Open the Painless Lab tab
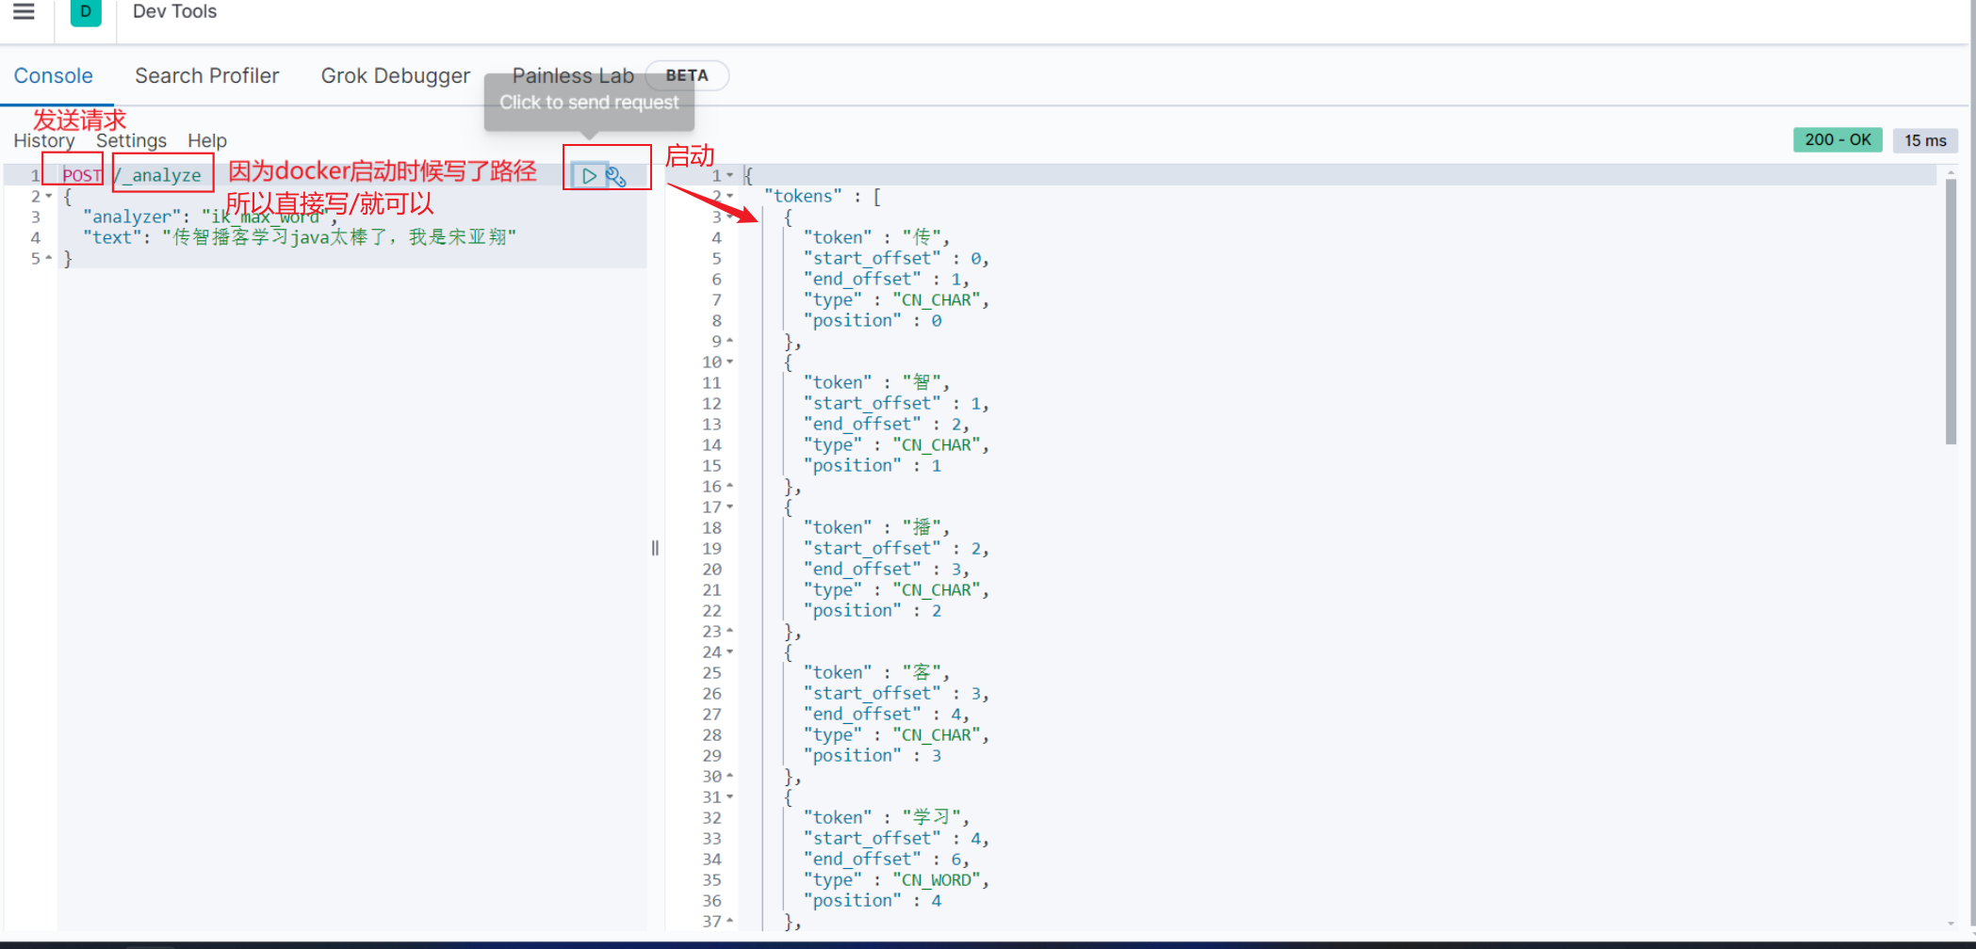The height and width of the screenshot is (949, 1976). click(572, 76)
